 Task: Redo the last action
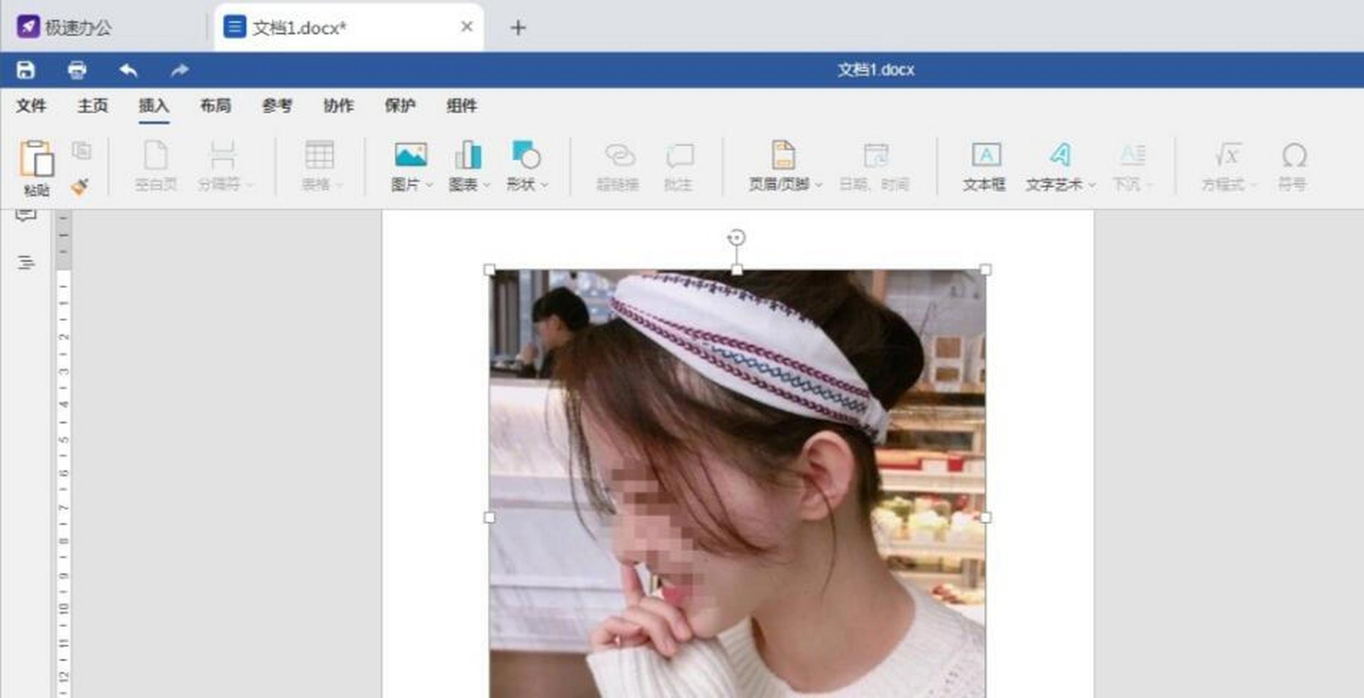click(x=178, y=70)
